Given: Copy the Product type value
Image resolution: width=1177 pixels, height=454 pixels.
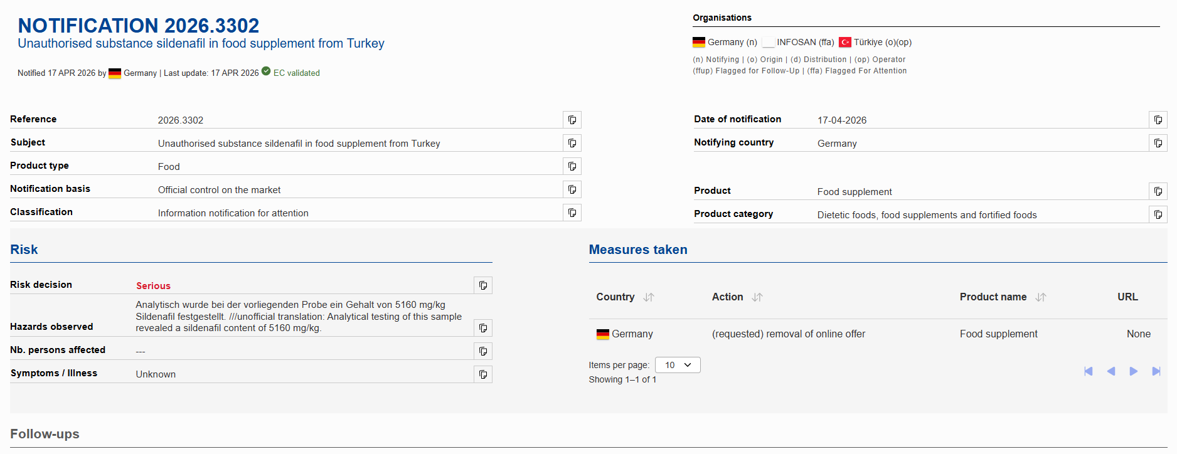Looking at the screenshot, I should pyautogui.click(x=572, y=166).
